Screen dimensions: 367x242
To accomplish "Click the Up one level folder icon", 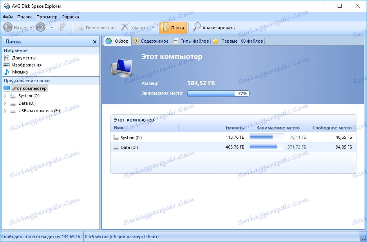I will point(62,28).
